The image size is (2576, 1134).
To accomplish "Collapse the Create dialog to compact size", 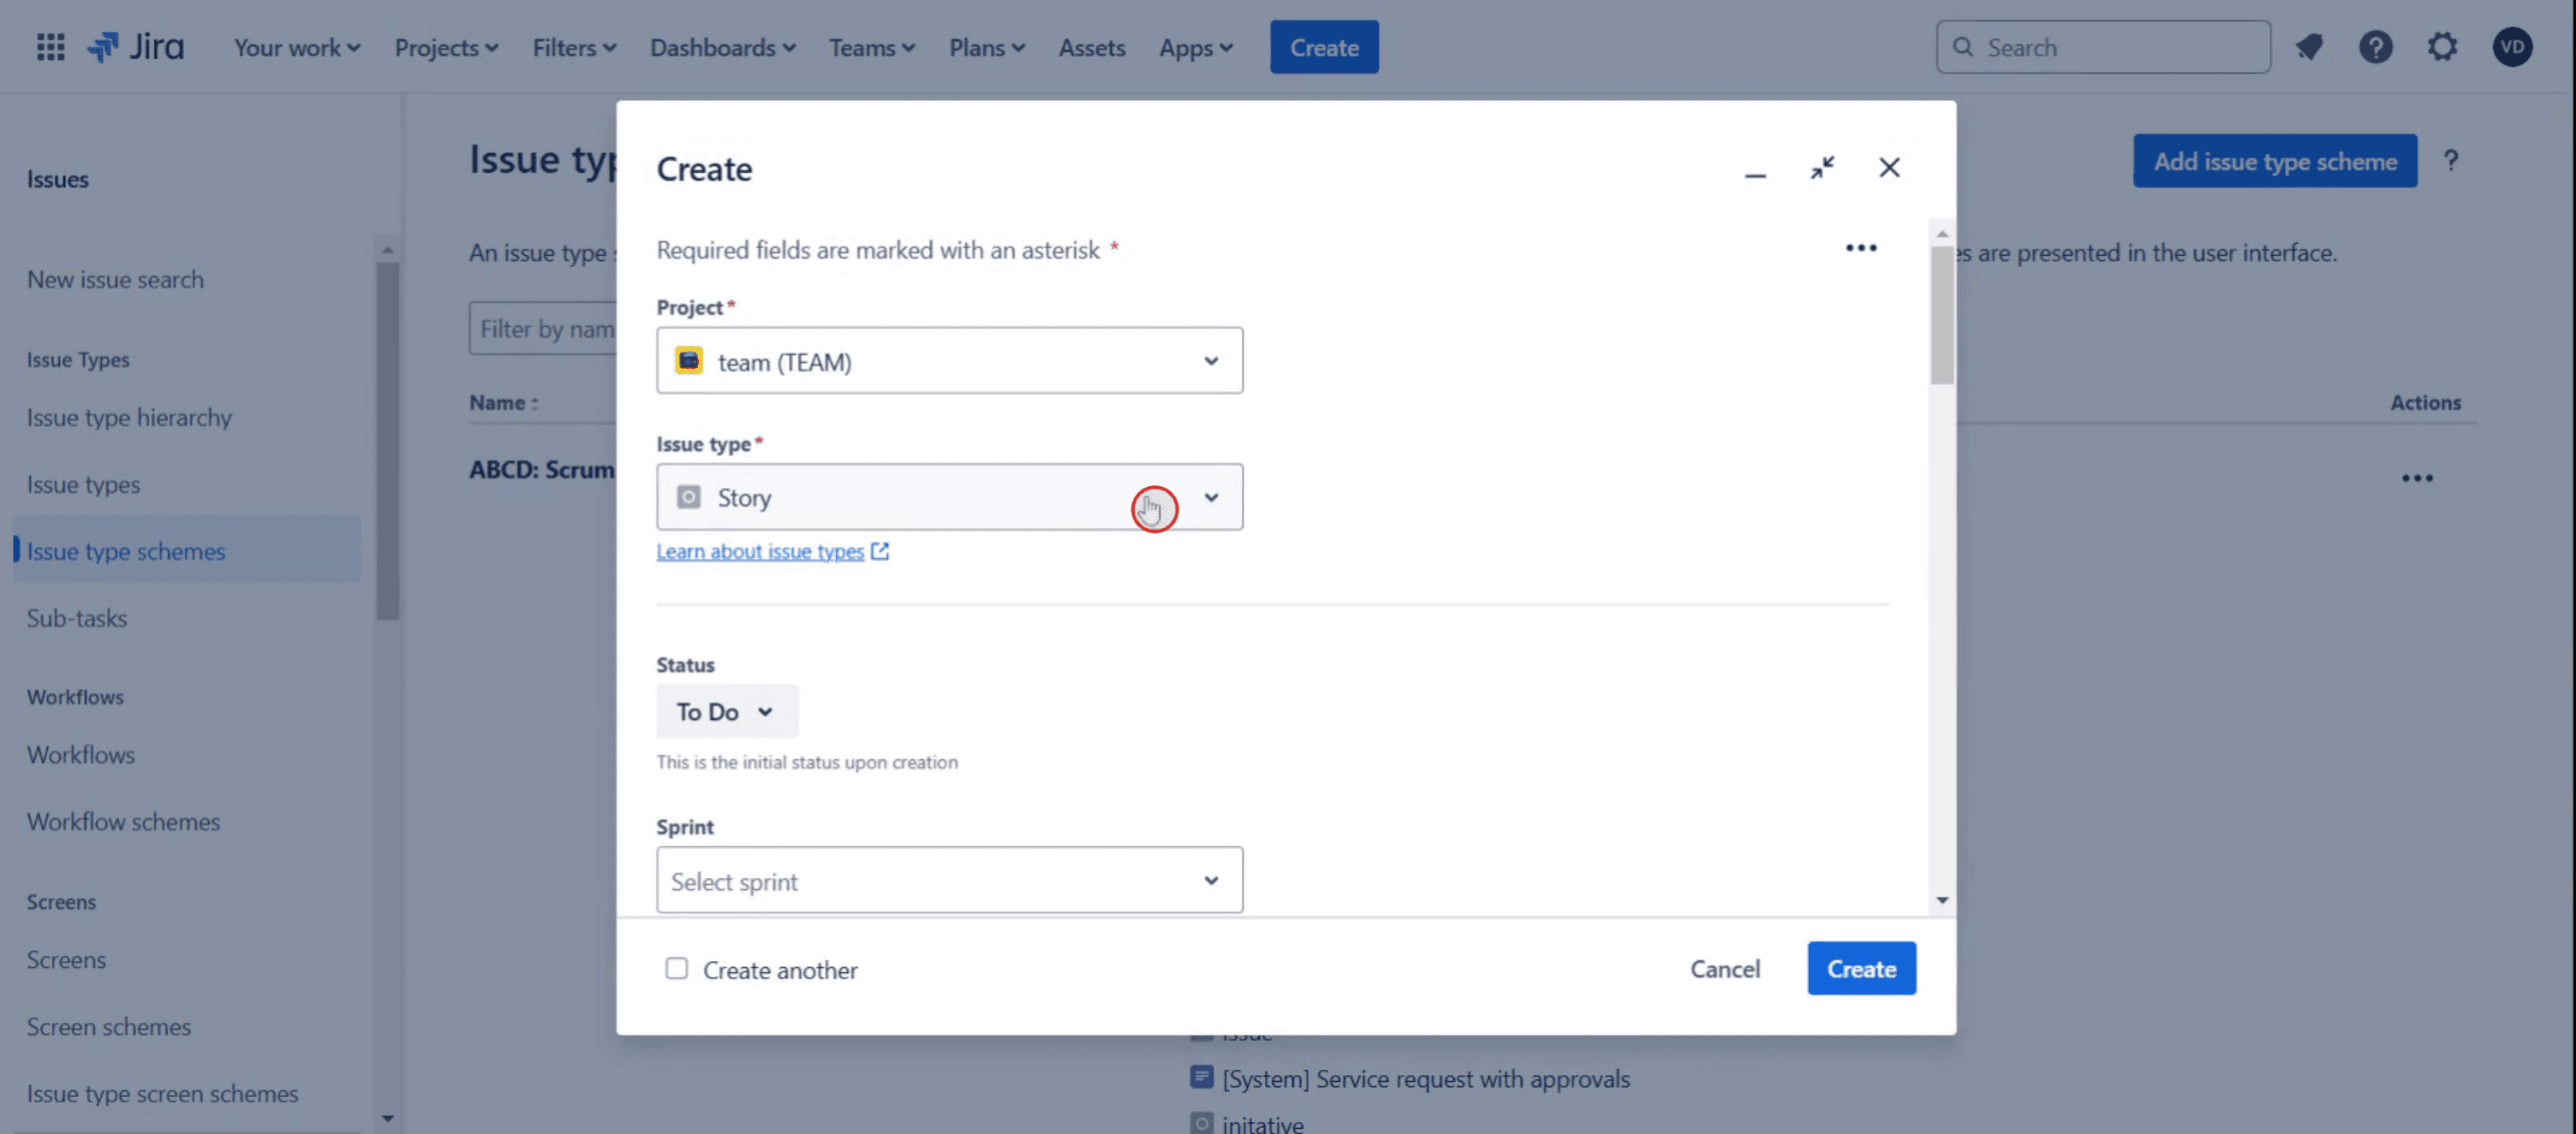I will pos(1822,168).
